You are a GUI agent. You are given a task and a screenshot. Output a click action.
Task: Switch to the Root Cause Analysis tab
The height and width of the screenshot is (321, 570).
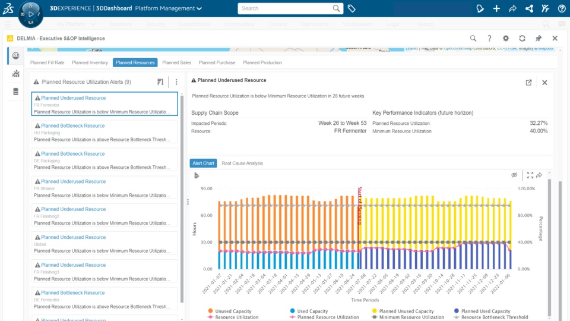[x=242, y=163]
